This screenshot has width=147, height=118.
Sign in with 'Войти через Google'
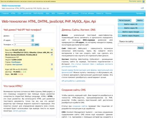(131, 32)
